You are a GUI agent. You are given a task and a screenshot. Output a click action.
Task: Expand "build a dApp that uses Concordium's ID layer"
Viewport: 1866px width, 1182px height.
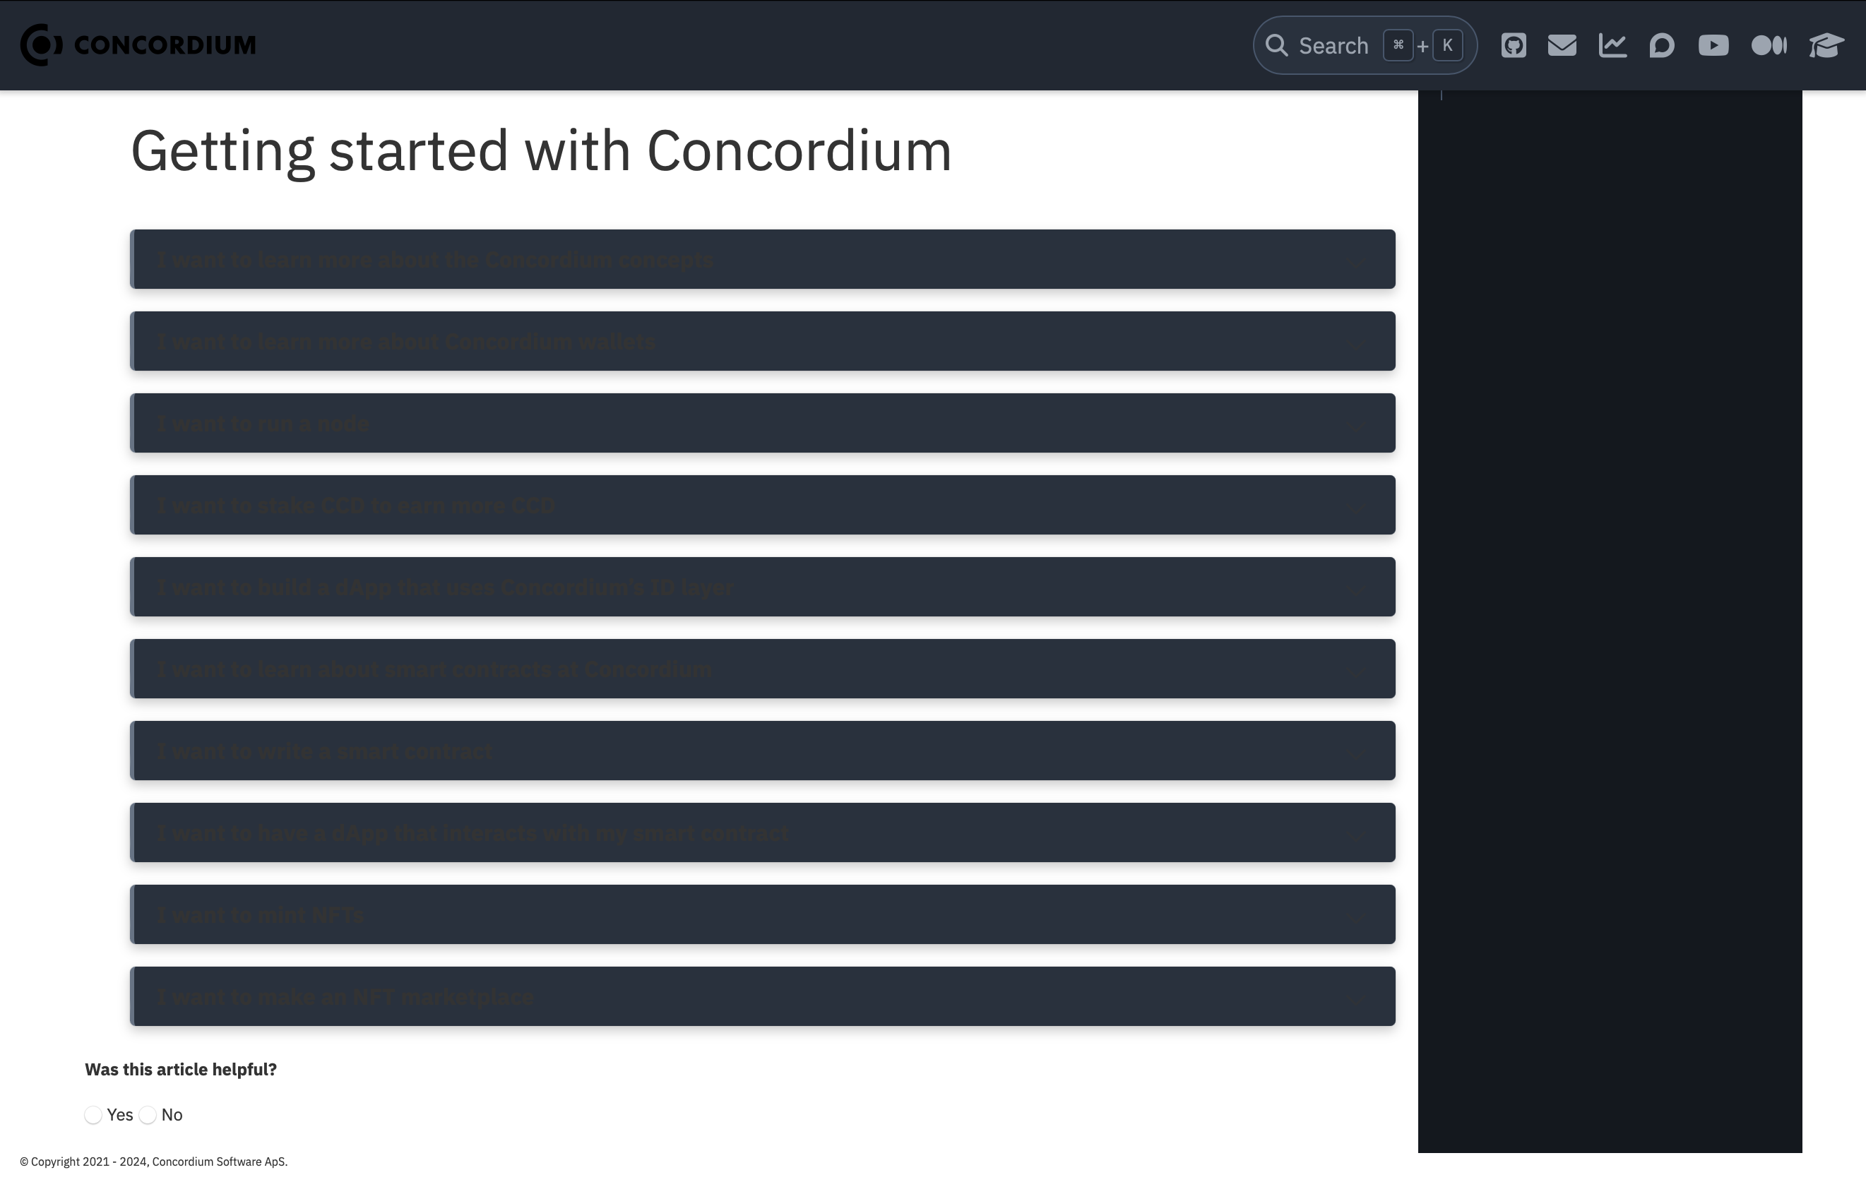[763, 587]
